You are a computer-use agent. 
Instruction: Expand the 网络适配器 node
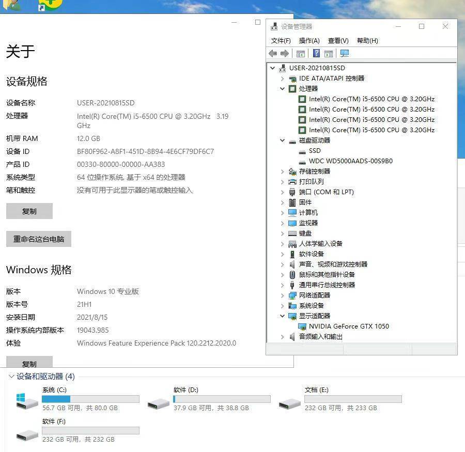282,295
